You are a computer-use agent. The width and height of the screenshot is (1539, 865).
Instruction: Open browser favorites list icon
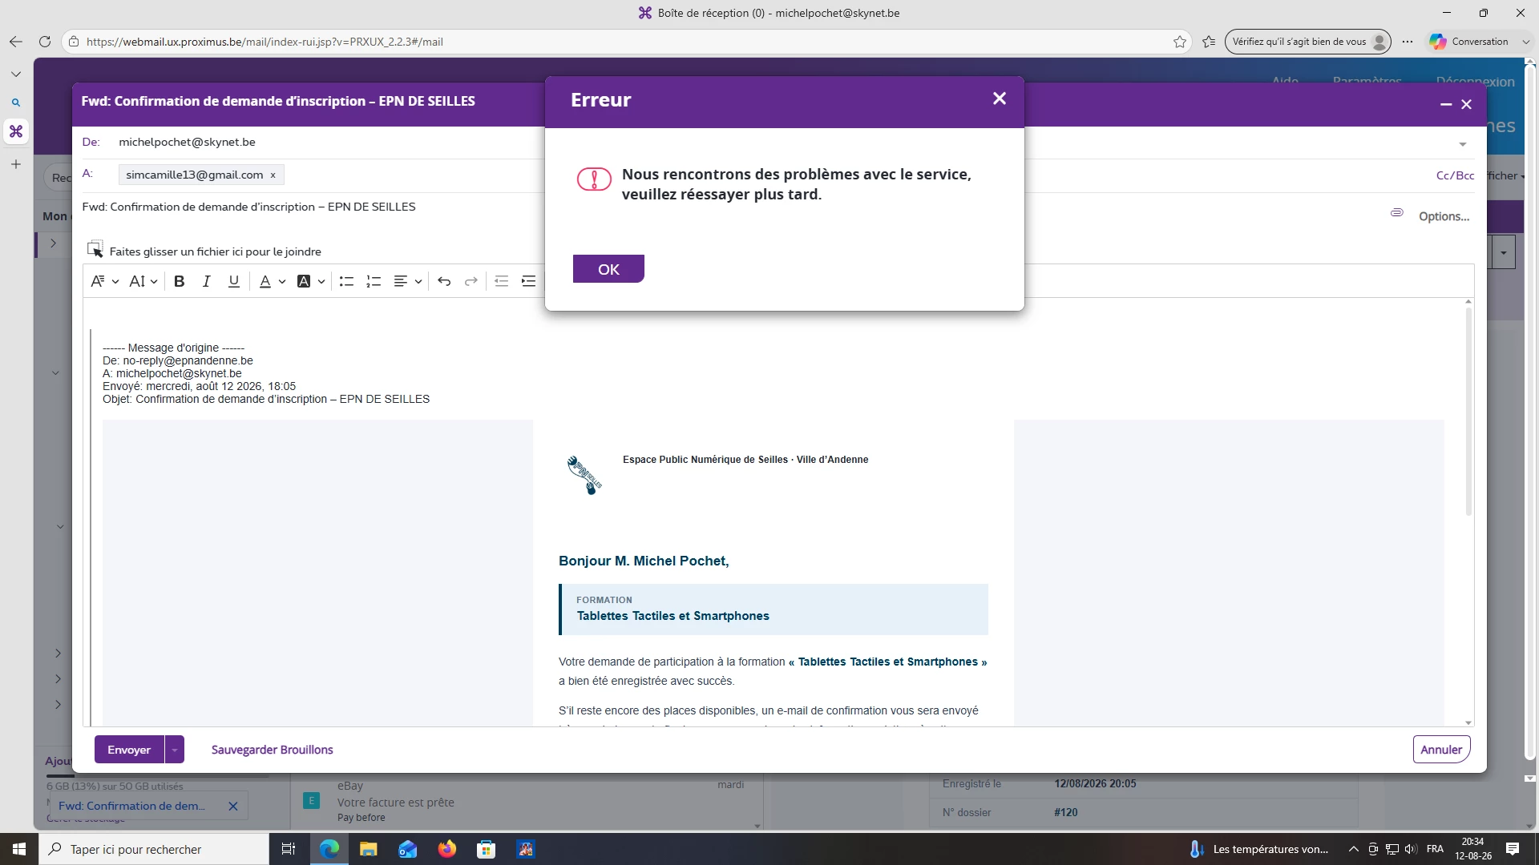click(x=1209, y=42)
